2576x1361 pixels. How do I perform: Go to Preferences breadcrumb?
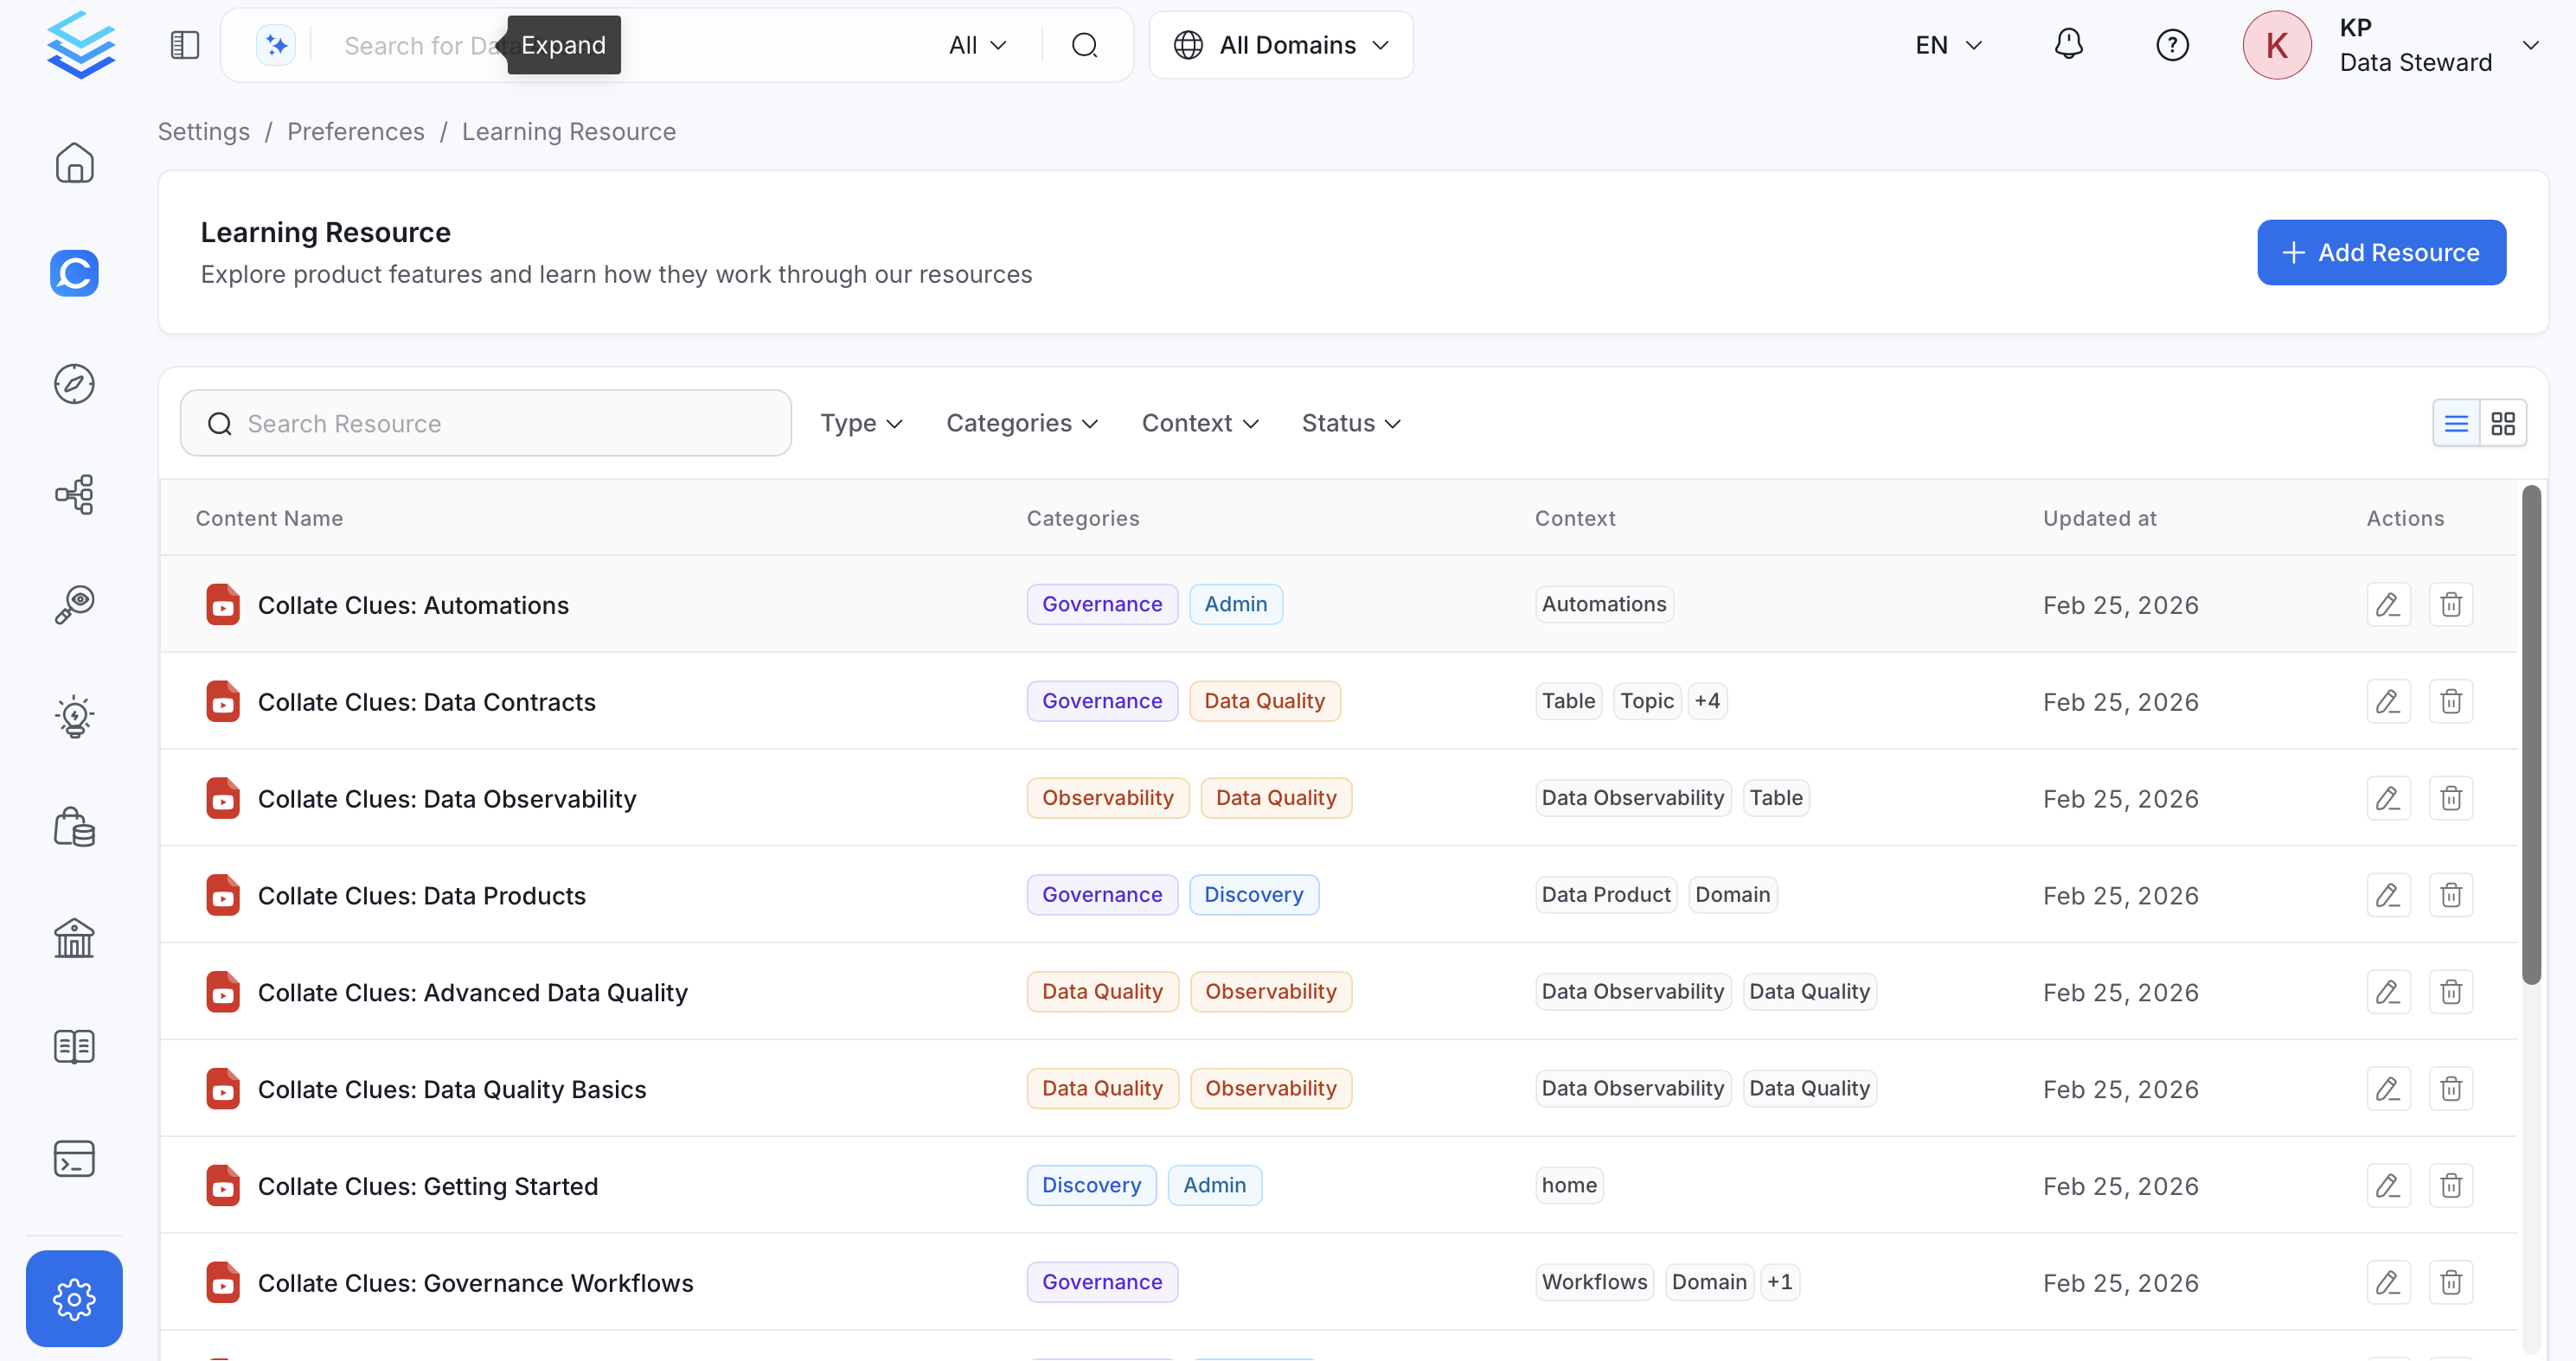[356, 132]
